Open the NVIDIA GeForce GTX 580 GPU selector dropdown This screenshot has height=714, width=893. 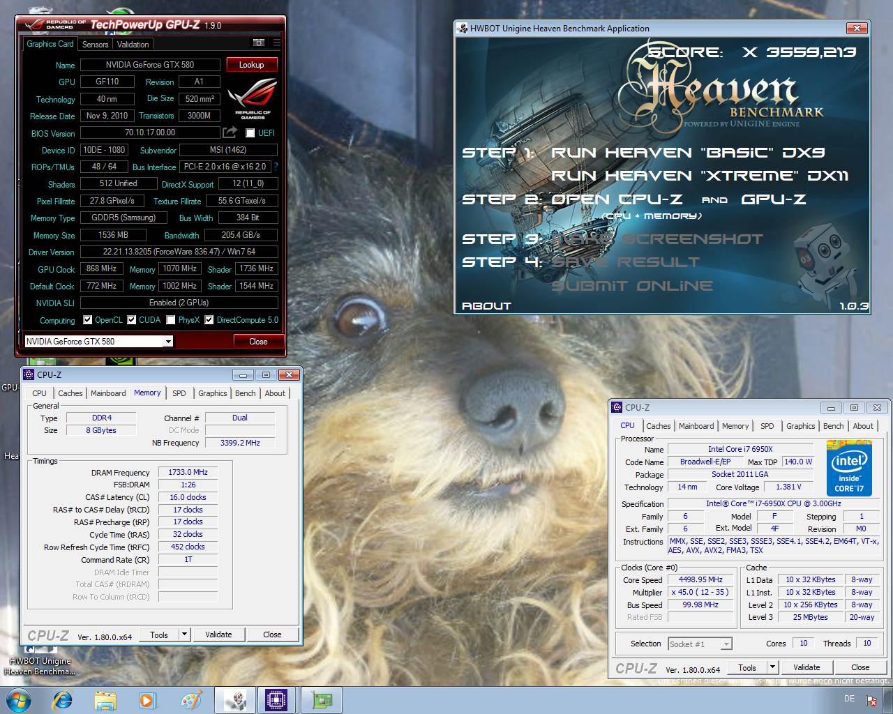tap(167, 342)
